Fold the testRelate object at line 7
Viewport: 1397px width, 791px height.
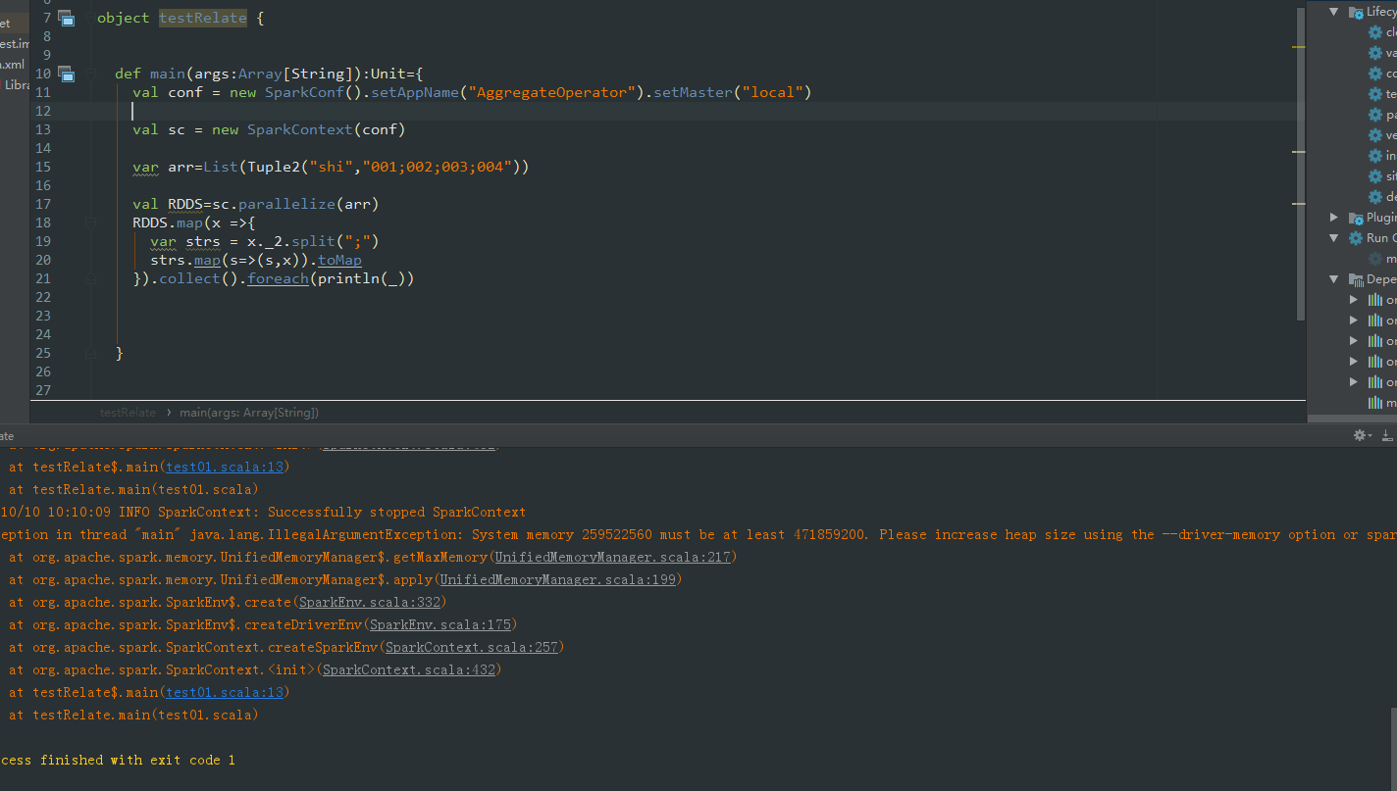point(90,18)
